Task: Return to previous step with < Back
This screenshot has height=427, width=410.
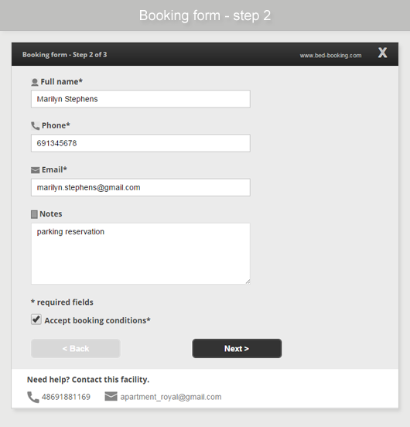Action: 76,349
